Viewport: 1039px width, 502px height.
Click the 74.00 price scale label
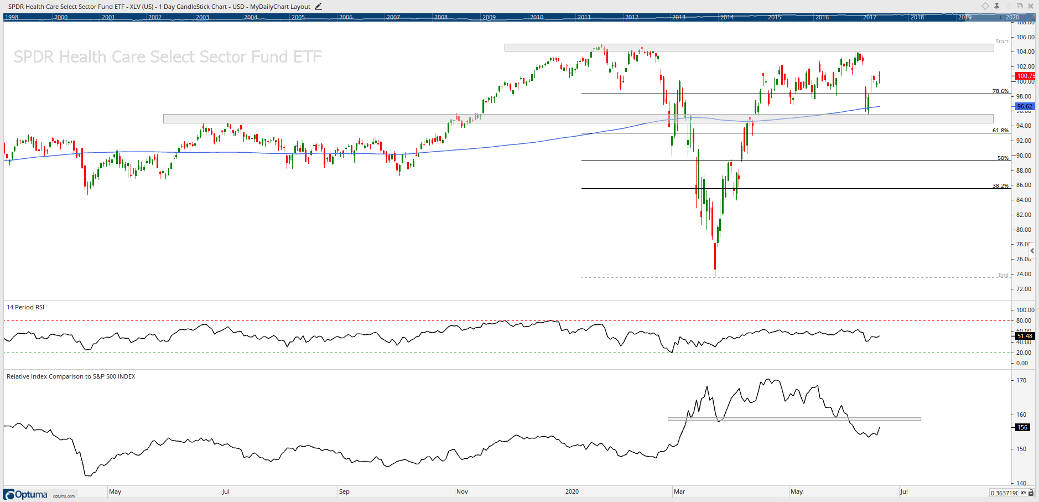coord(1024,274)
